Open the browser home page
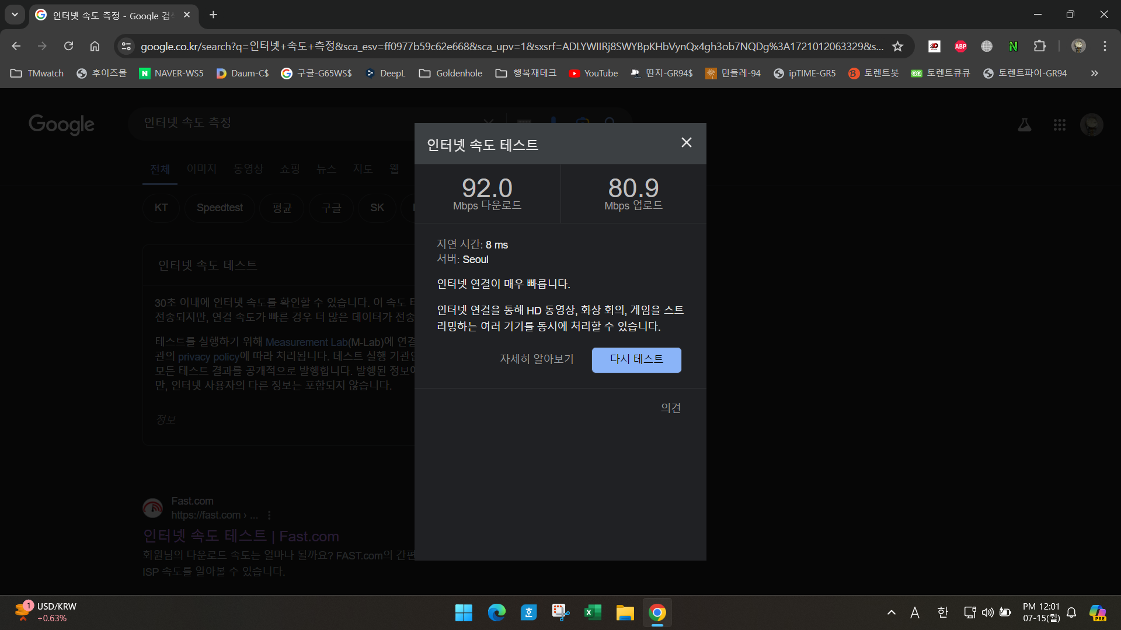The image size is (1121, 630). (x=95, y=46)
